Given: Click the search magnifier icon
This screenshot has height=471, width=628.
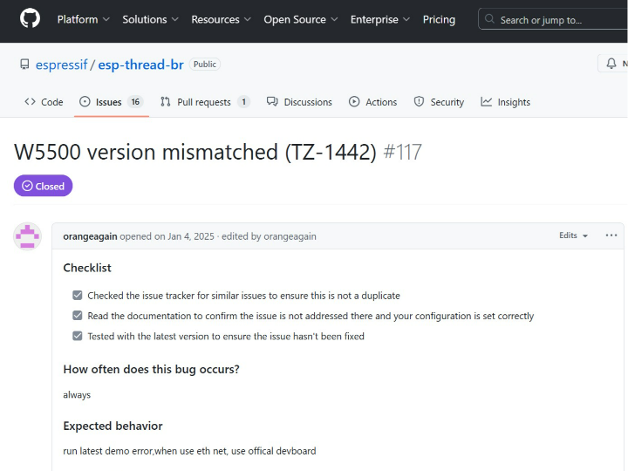Looking at the screenshot, I should coord(490,19).
